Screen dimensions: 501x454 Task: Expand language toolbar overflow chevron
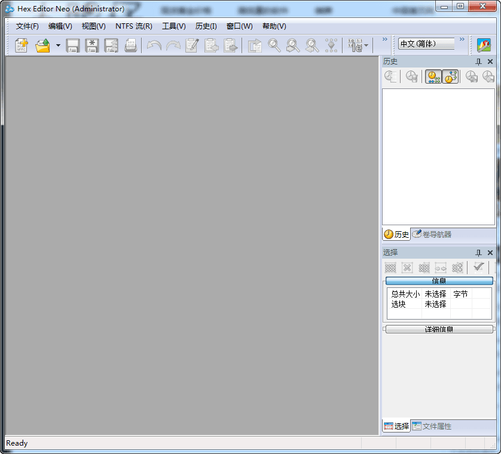pos(462,39)
